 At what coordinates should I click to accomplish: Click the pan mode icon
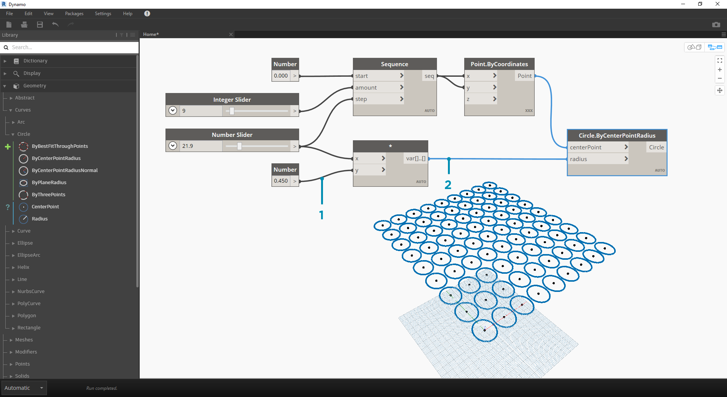pos(719,90)
